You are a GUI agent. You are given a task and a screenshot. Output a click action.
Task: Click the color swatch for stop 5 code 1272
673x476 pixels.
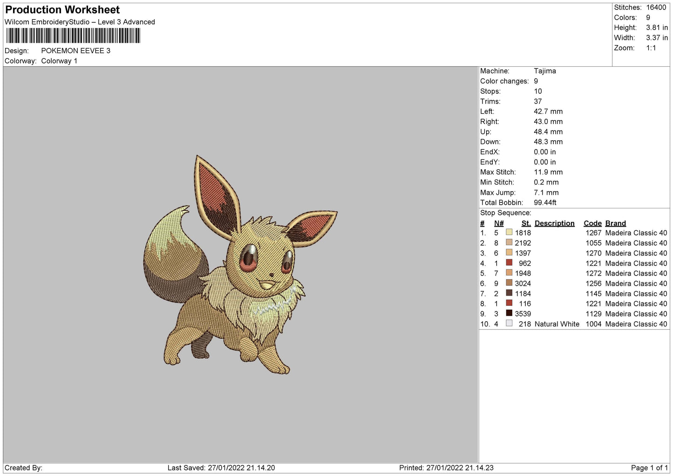click(509, 273)
